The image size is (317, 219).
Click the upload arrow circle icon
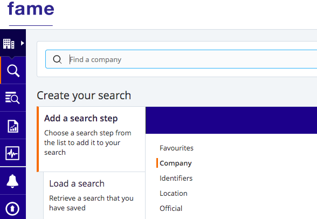pos(12,208)
